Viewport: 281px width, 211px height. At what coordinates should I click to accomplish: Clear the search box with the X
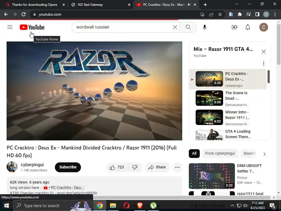point(175,27)
